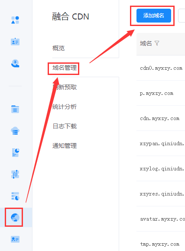Go to 通知管理 menu item
The width and height of the screenshot is (185, 251).
click(65, 146)
